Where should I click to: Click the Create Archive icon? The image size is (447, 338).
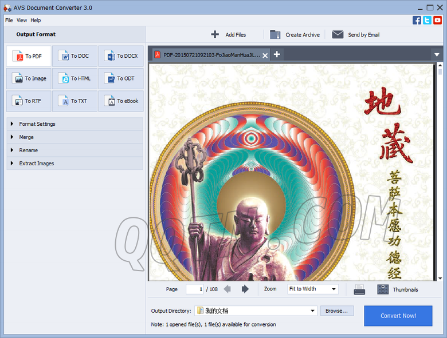click(276, 34)
